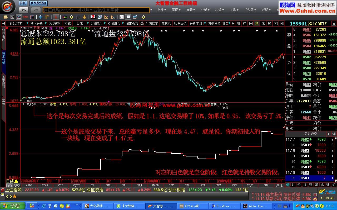Click the yellow diamond warning icon
This screenshot has height=210, width=337.
tap(71, 17)
